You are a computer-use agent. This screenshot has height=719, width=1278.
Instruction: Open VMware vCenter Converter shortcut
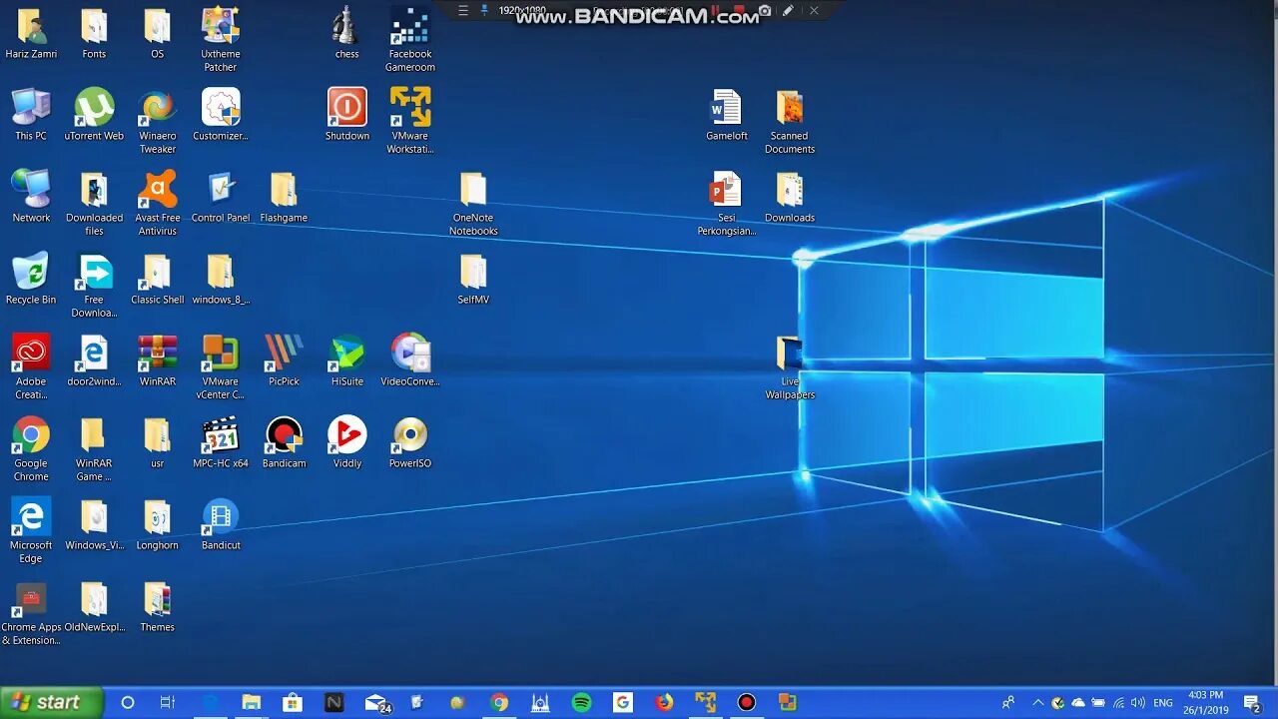[221, 367]
